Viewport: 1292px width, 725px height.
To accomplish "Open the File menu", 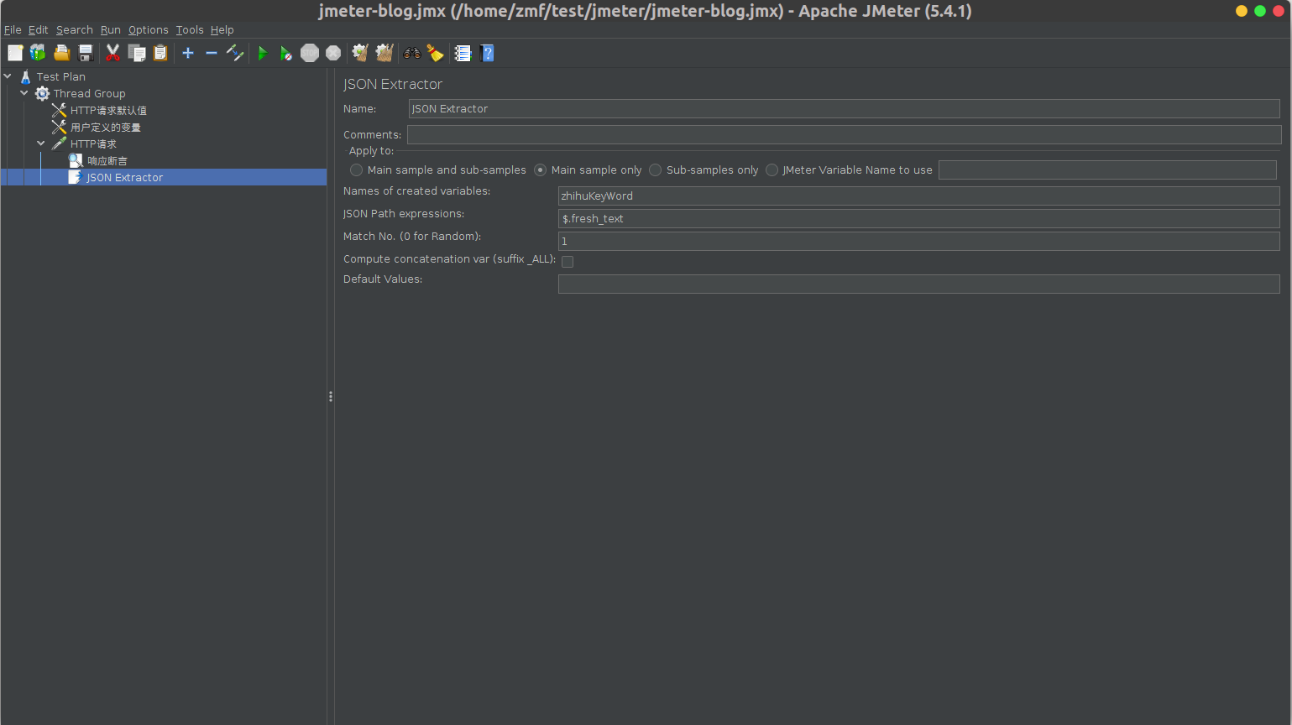I will coord(13,29).
